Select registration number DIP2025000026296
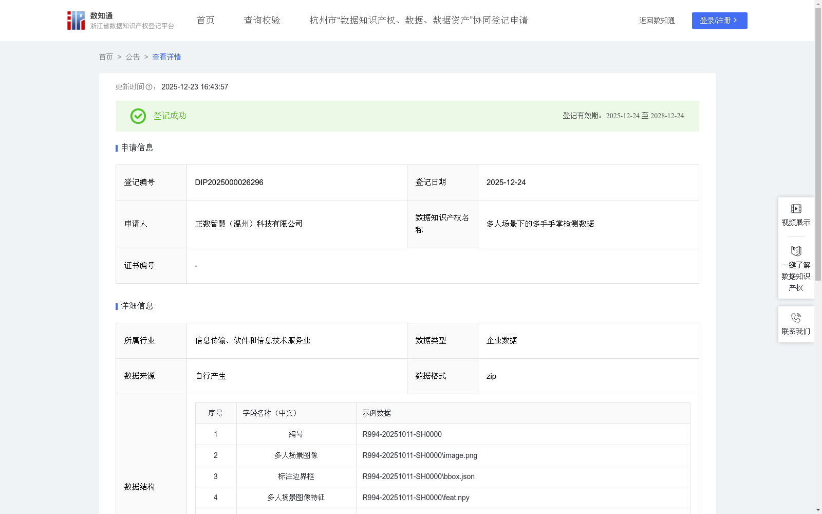 (x=229, y=182)
